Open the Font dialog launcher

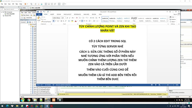click(x=77, y=24)
